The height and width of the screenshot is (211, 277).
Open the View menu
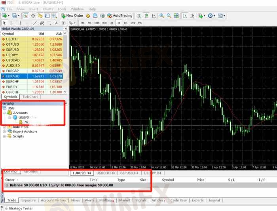21,9
